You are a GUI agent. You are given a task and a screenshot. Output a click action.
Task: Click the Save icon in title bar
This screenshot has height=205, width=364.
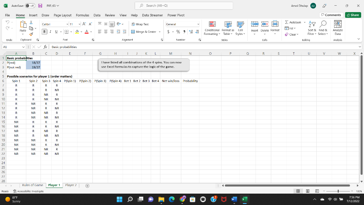40,6
